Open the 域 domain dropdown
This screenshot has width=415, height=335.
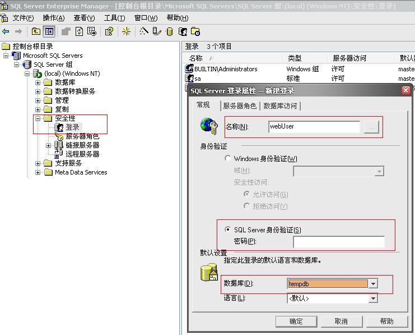tap(379, 172)
